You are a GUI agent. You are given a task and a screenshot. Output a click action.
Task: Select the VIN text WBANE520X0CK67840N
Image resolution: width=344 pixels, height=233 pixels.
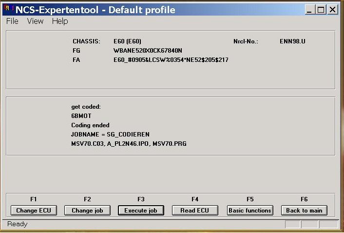click(148, 51)
